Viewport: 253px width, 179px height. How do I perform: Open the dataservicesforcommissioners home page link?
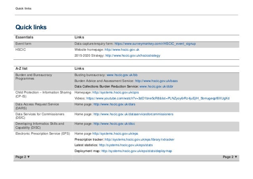[133, 114]
